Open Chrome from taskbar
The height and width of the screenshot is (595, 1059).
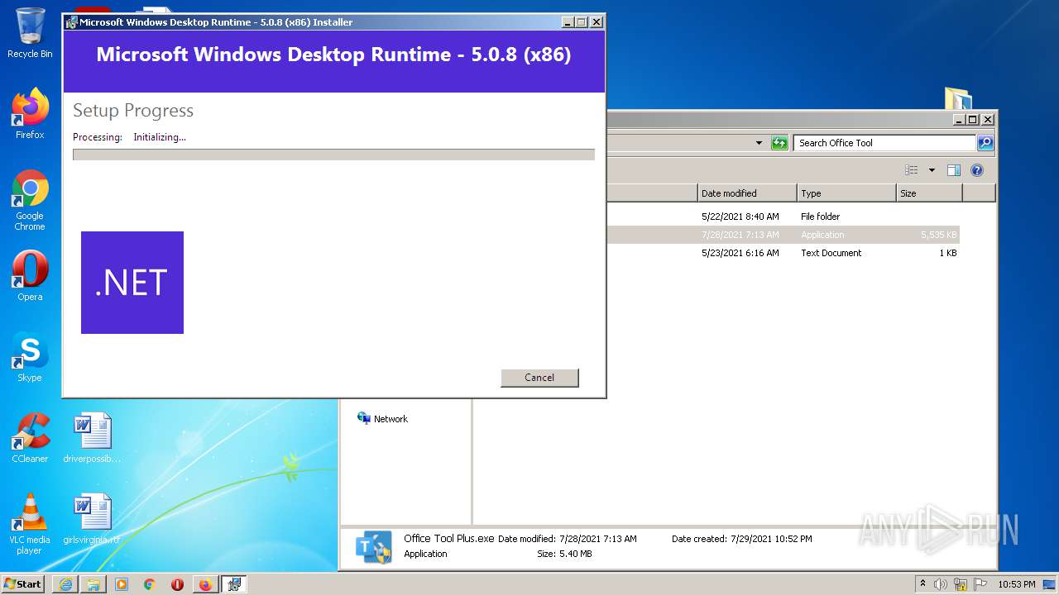149,584
